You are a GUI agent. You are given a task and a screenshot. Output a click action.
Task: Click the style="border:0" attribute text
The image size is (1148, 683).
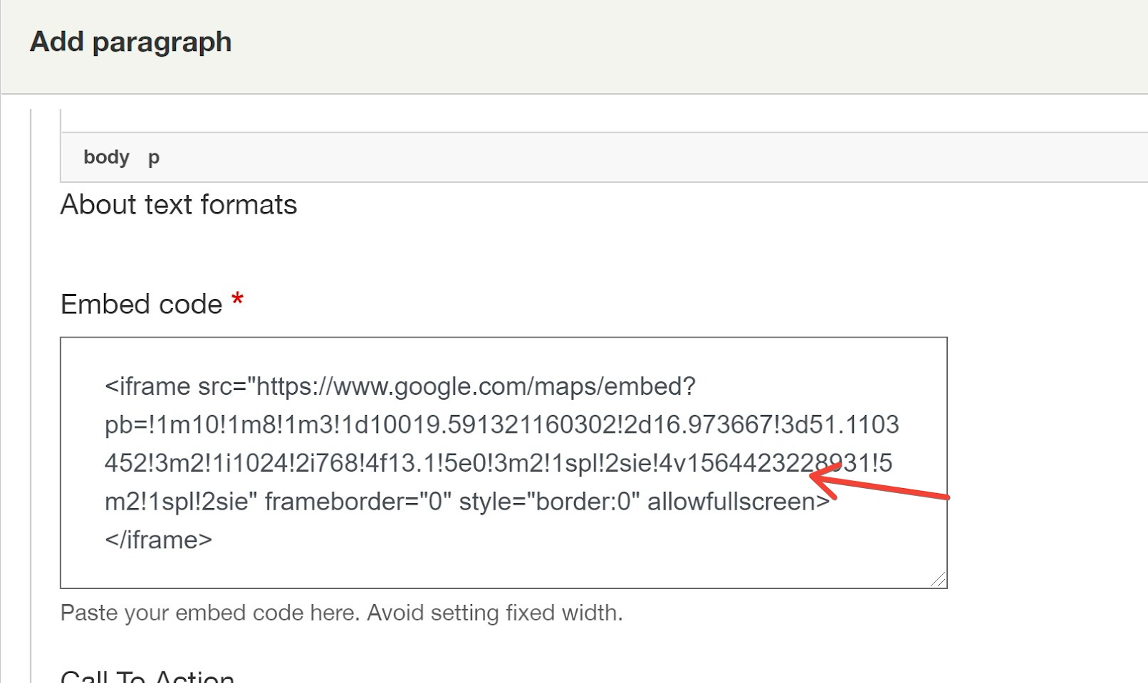(550, 501)
